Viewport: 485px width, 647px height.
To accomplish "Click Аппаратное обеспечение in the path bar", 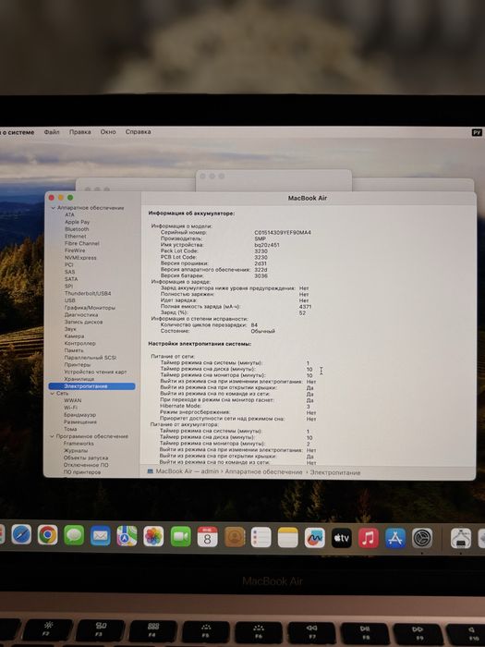I will [264, 471].
